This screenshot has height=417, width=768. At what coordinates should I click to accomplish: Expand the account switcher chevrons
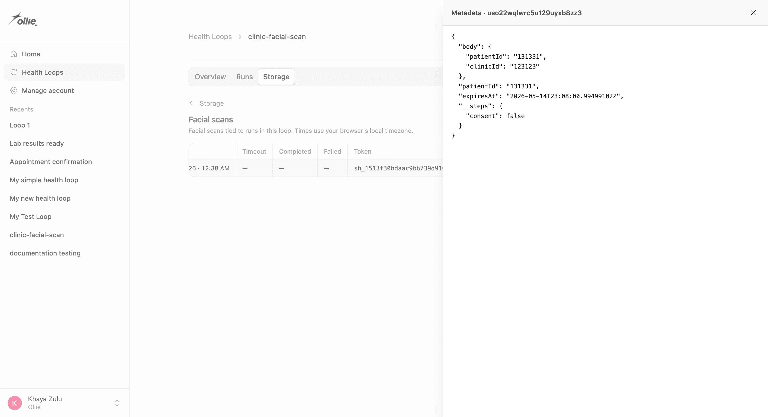[117, 403]
